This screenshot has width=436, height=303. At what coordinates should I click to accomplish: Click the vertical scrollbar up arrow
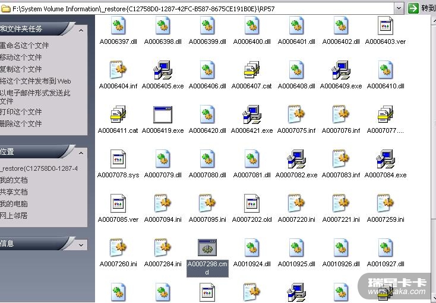[434, 20]
